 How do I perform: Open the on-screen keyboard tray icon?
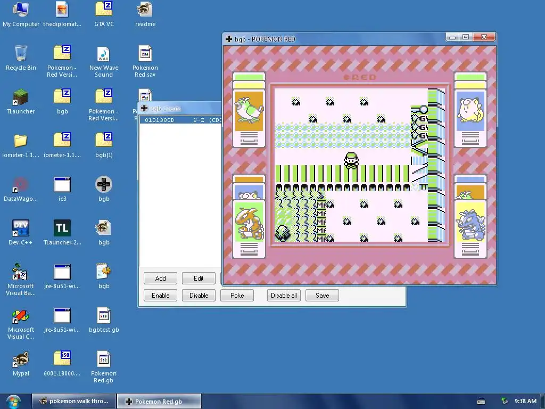[481, 402]
